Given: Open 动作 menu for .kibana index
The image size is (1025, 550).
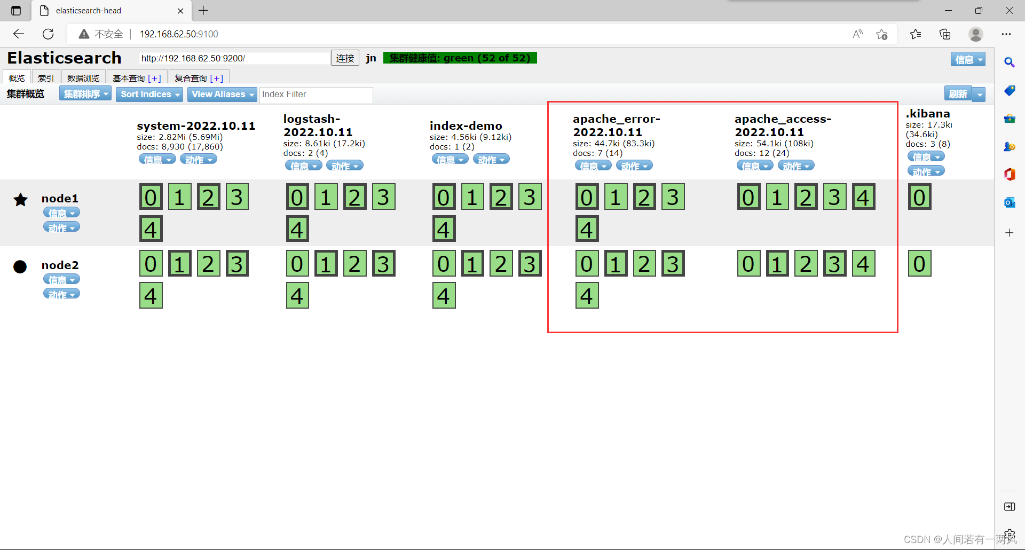Looking at the screenshot, I should coord(926,171).
